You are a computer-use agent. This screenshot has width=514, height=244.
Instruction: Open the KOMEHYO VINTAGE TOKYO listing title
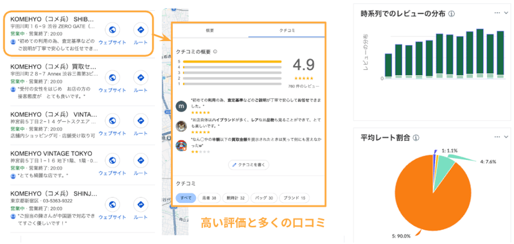[51, 153]
